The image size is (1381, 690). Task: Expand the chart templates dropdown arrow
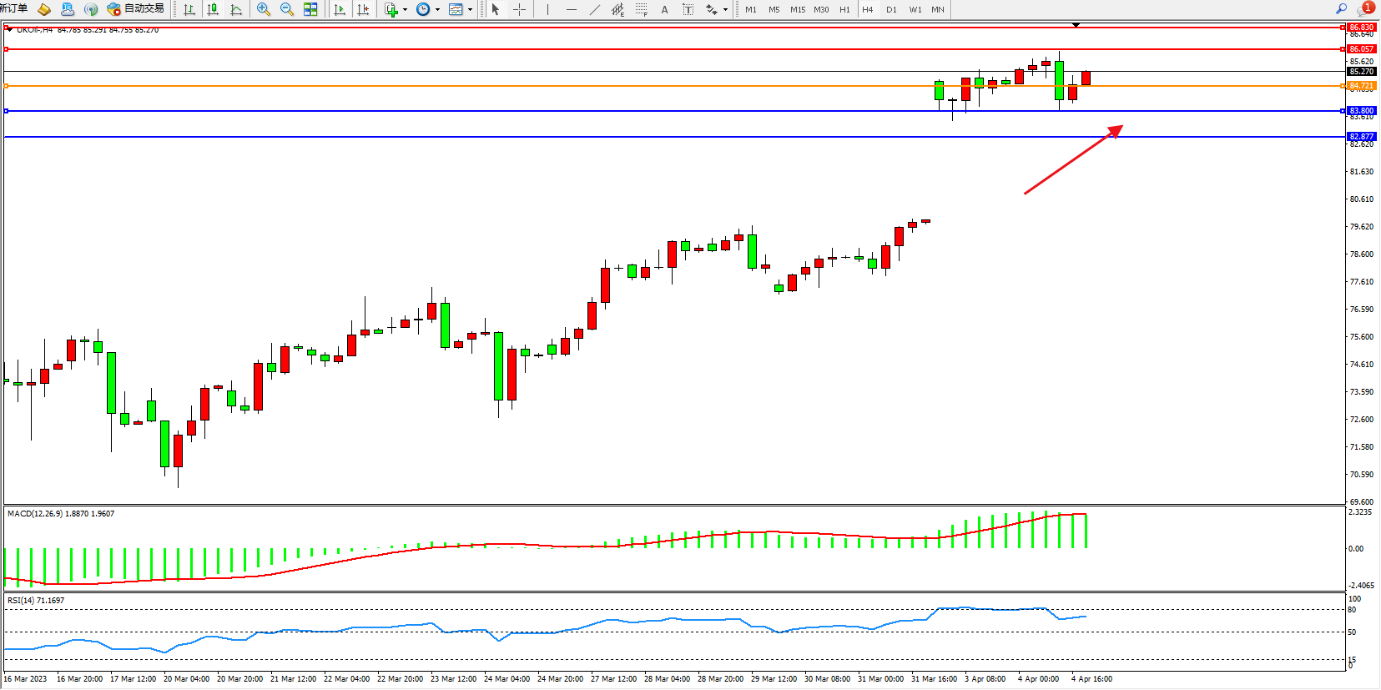click(x=470, y=10)
